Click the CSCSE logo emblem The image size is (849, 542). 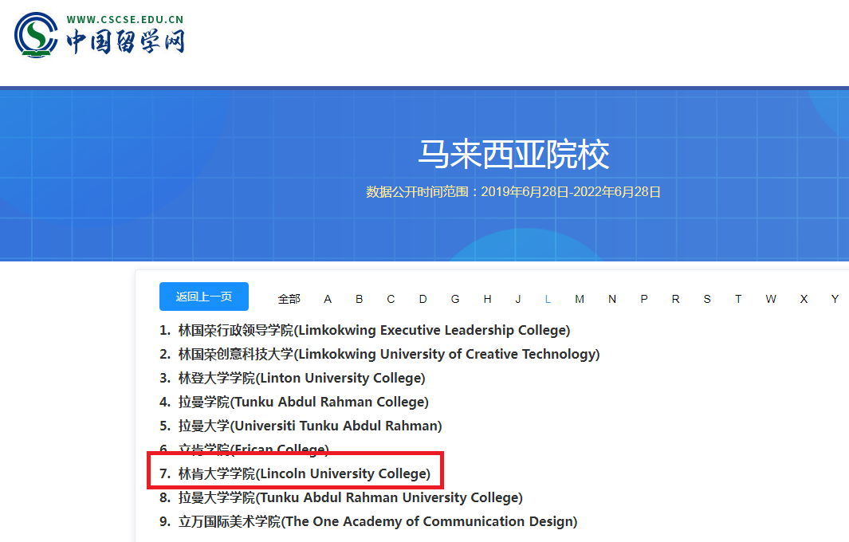click(37, 35)
